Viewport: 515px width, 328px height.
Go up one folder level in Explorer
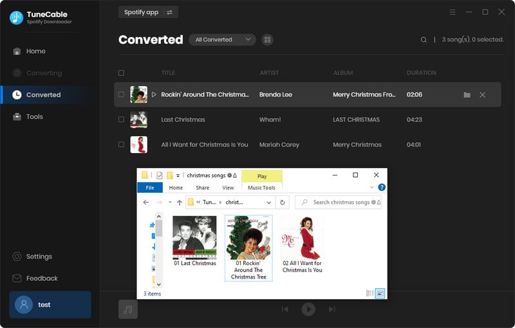pos(180,203)
